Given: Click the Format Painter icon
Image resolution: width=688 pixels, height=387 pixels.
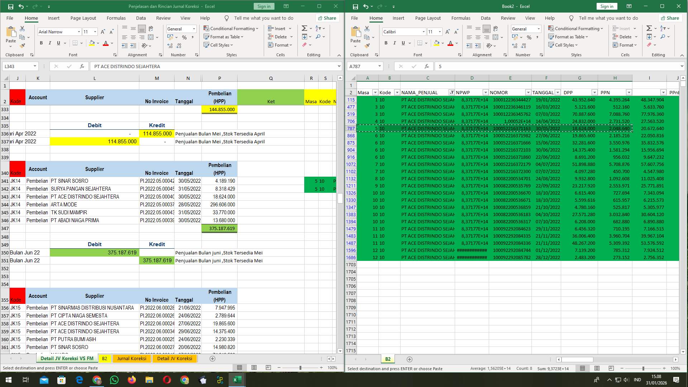Looking at the screenshot, I should 23,46.
